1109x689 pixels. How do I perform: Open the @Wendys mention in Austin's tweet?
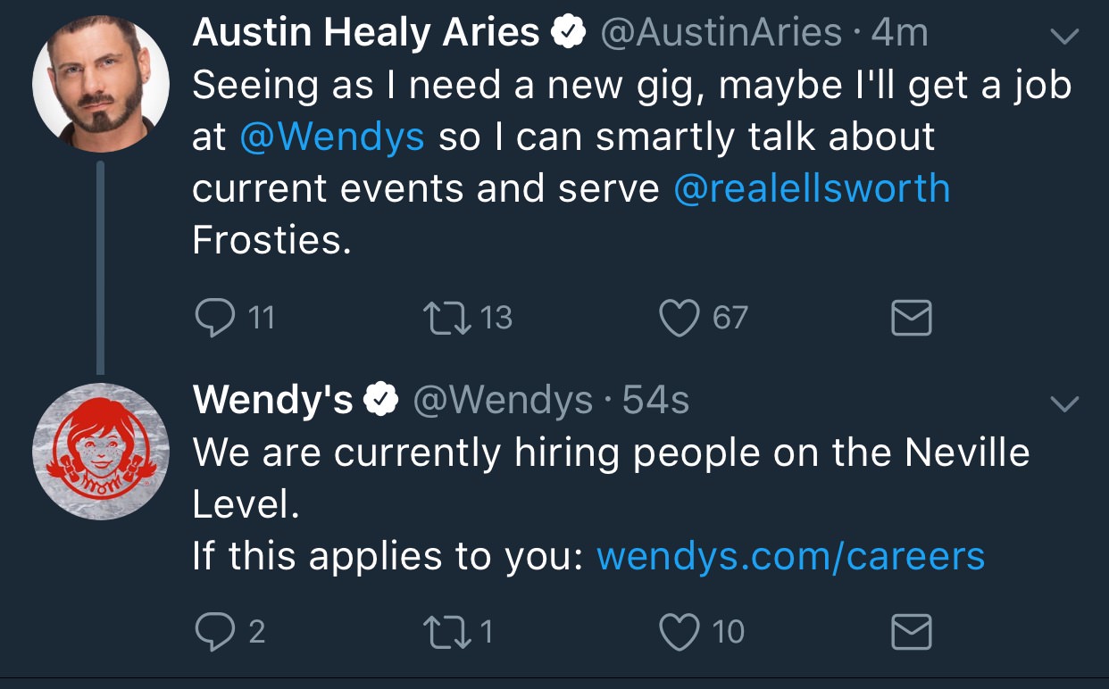point(332,137)
